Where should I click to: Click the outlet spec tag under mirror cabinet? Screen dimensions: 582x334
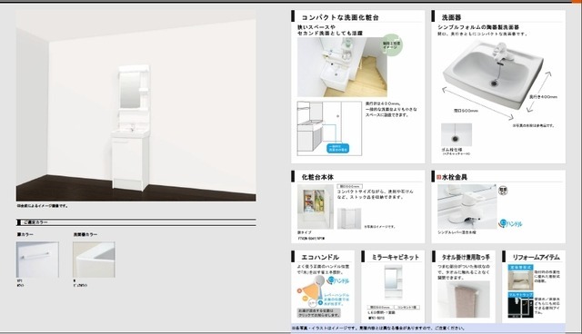coord(406,307)
